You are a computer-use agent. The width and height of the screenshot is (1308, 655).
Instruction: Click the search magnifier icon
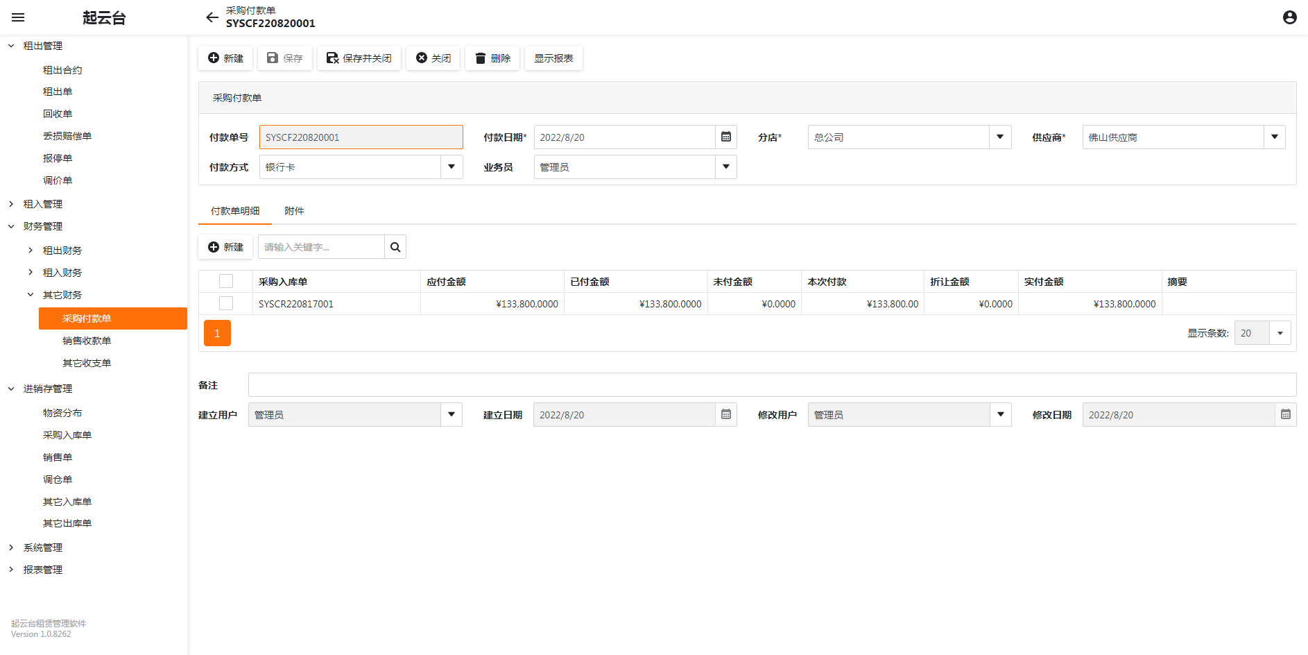tap(395, 247)
